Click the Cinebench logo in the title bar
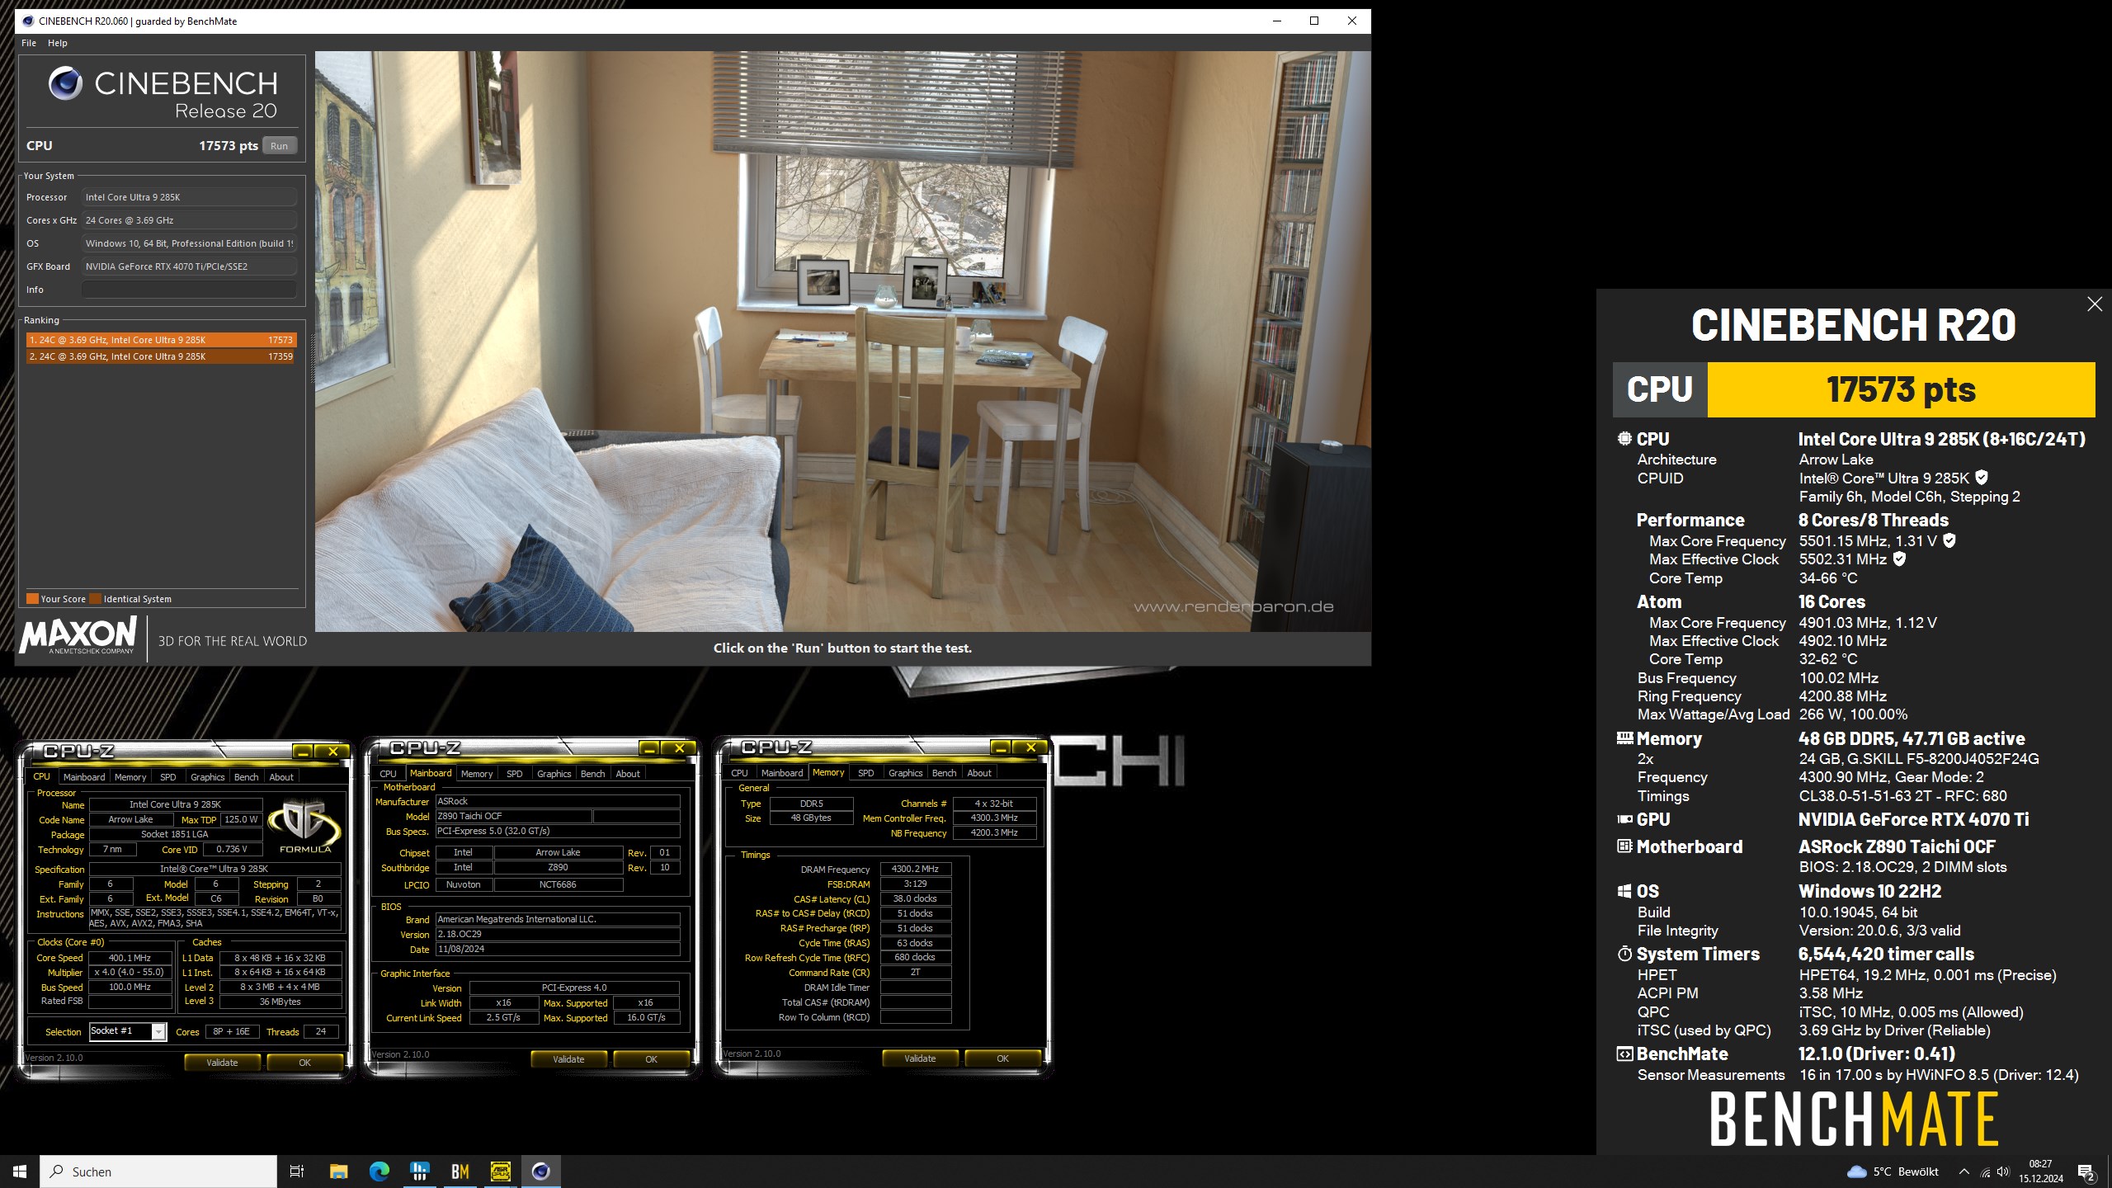The height and width of the screenshot is (1188, 2112). click(x=28, y=21)
